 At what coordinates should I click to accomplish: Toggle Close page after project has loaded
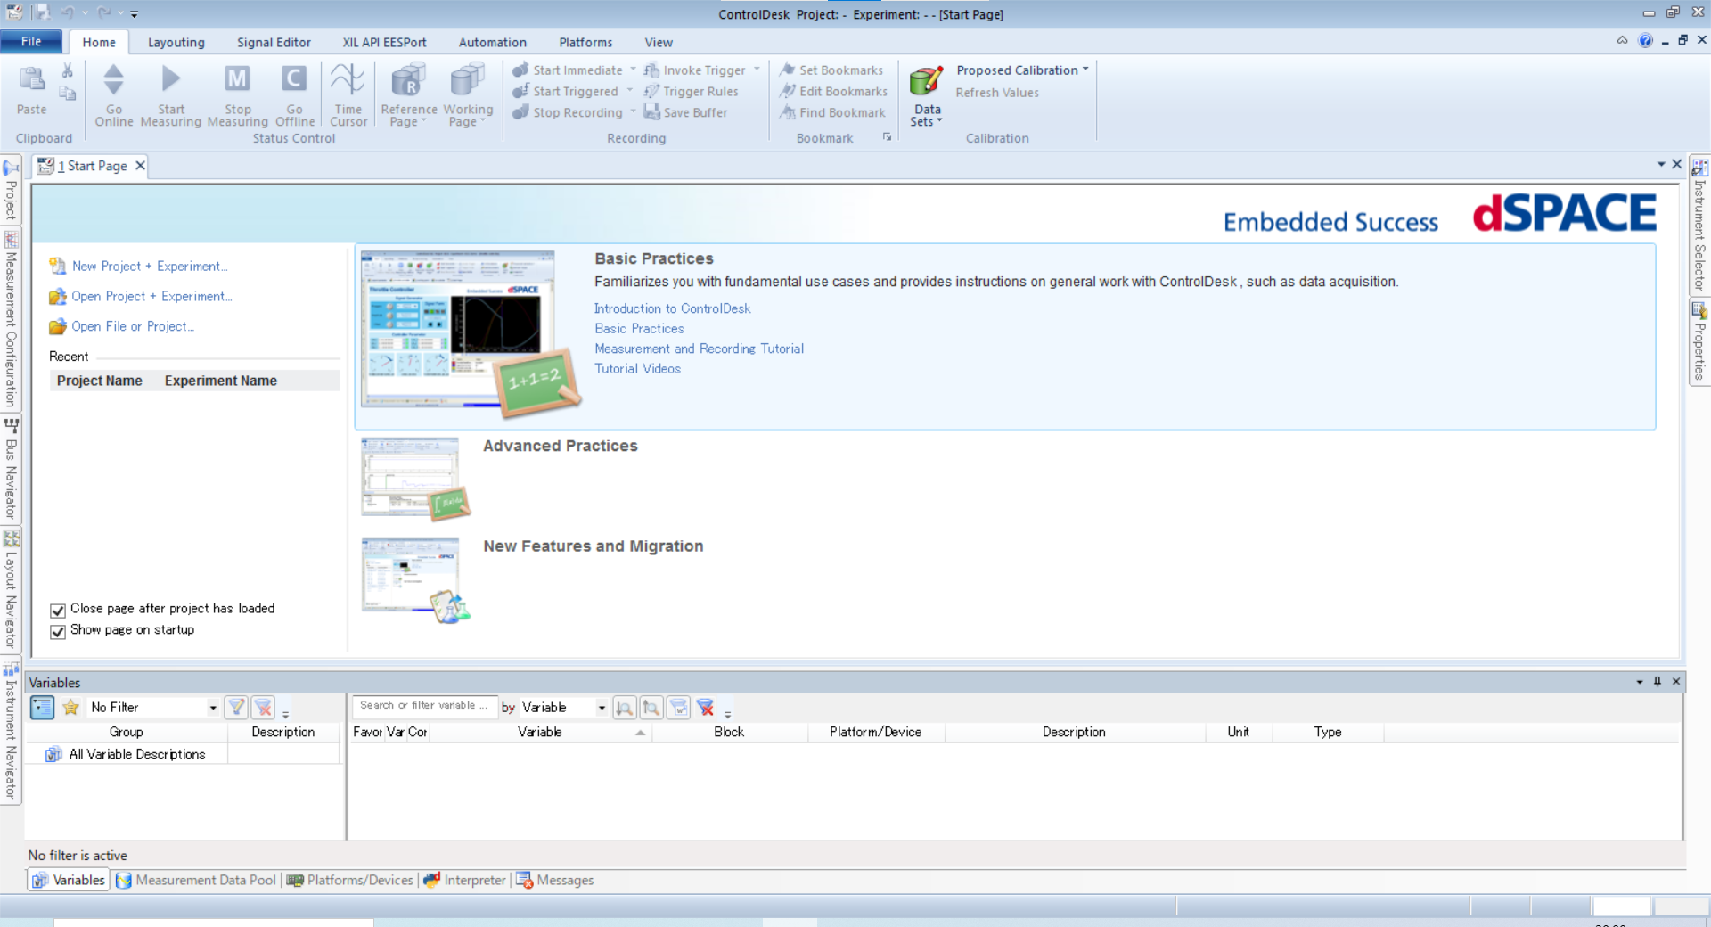pyautogui.click(x=58, y=610)
